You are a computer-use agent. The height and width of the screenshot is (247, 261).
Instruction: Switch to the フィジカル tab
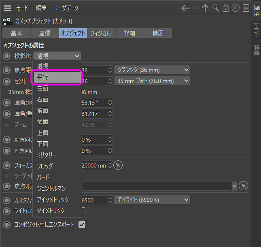coord(101,33)
